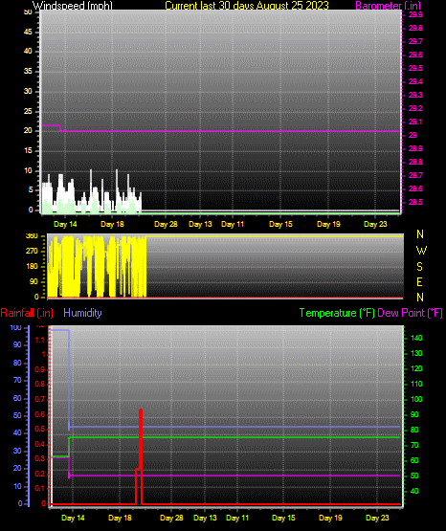
Task: Select the Temperature (°F) legend label
Action: point(337,313)
